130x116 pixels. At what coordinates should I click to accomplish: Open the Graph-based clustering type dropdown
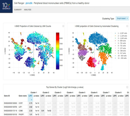click(x=122, y=19)
